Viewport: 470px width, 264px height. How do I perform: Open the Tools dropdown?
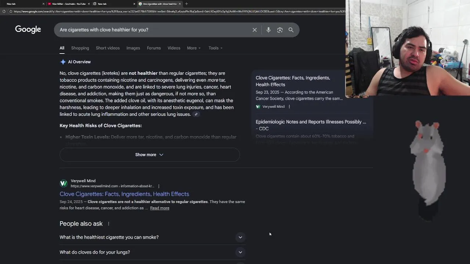point(216,48)
